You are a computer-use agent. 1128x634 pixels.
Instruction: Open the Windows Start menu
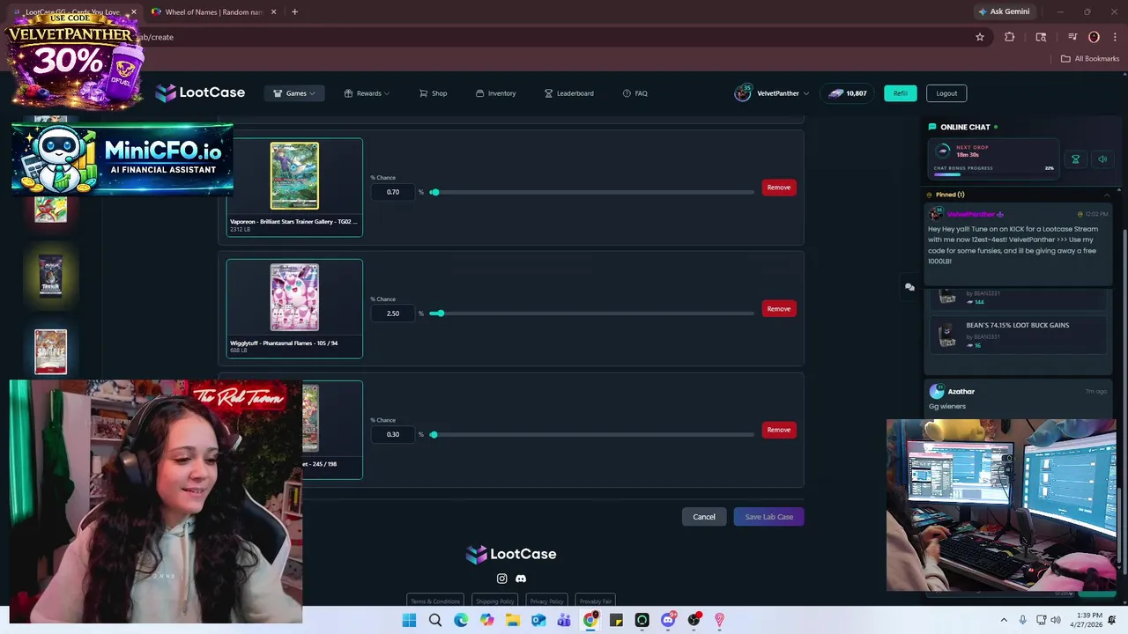[x=409, y=621]
